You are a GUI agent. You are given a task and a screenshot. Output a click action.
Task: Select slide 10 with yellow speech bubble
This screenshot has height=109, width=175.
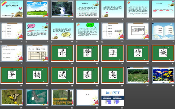coord(62,31)
